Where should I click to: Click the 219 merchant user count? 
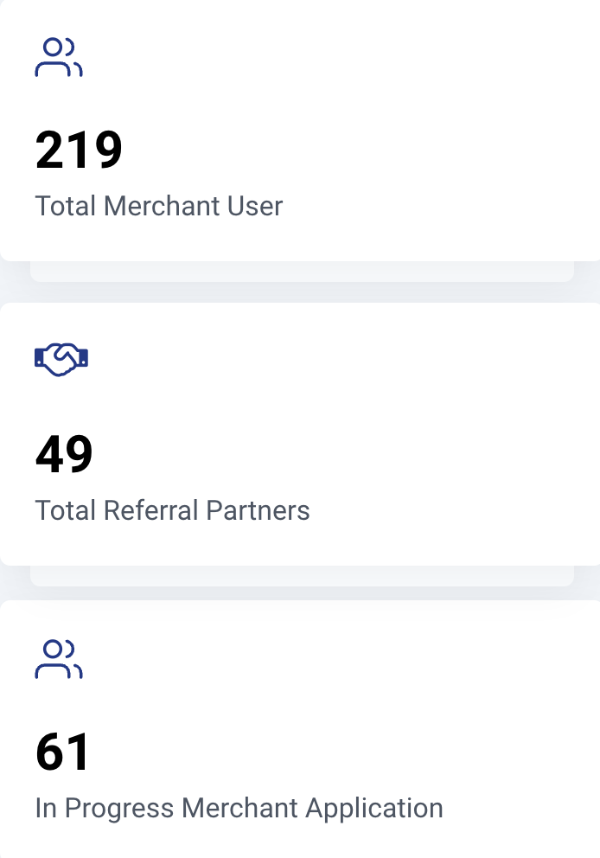click(79, 150)
